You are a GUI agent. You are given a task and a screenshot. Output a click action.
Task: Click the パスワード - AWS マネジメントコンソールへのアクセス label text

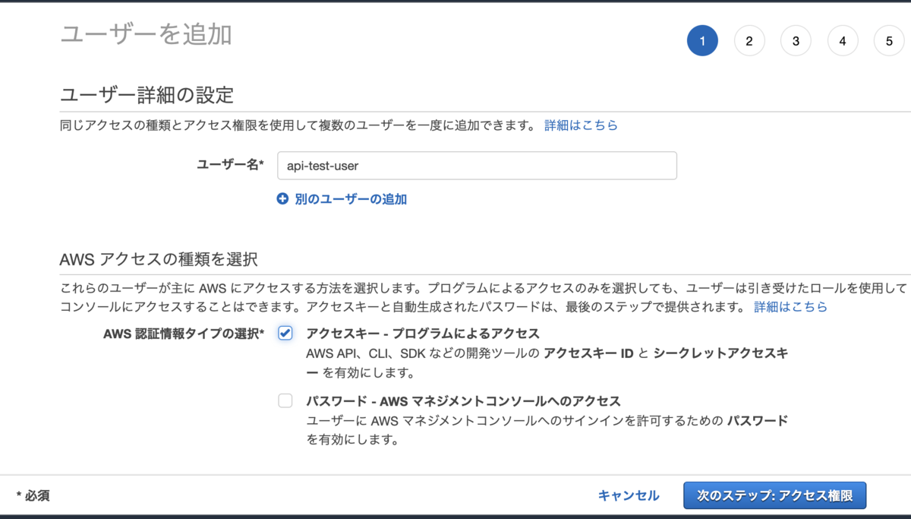click(x=463, y=400)
